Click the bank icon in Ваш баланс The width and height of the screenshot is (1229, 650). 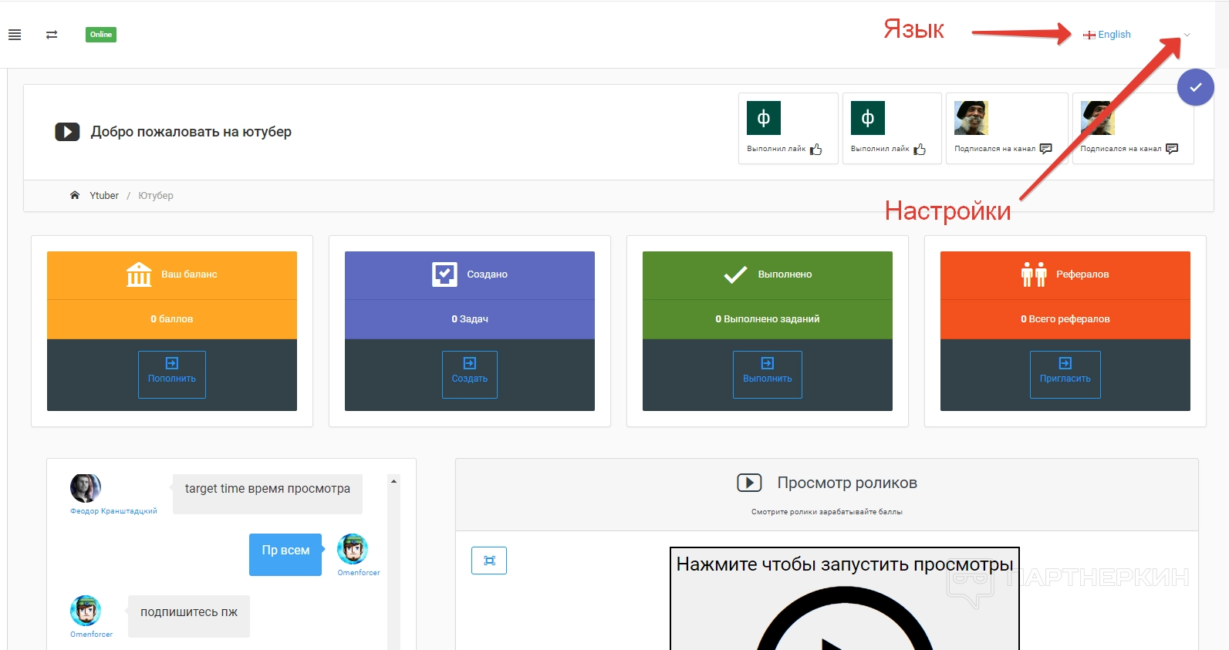(139, 274)
